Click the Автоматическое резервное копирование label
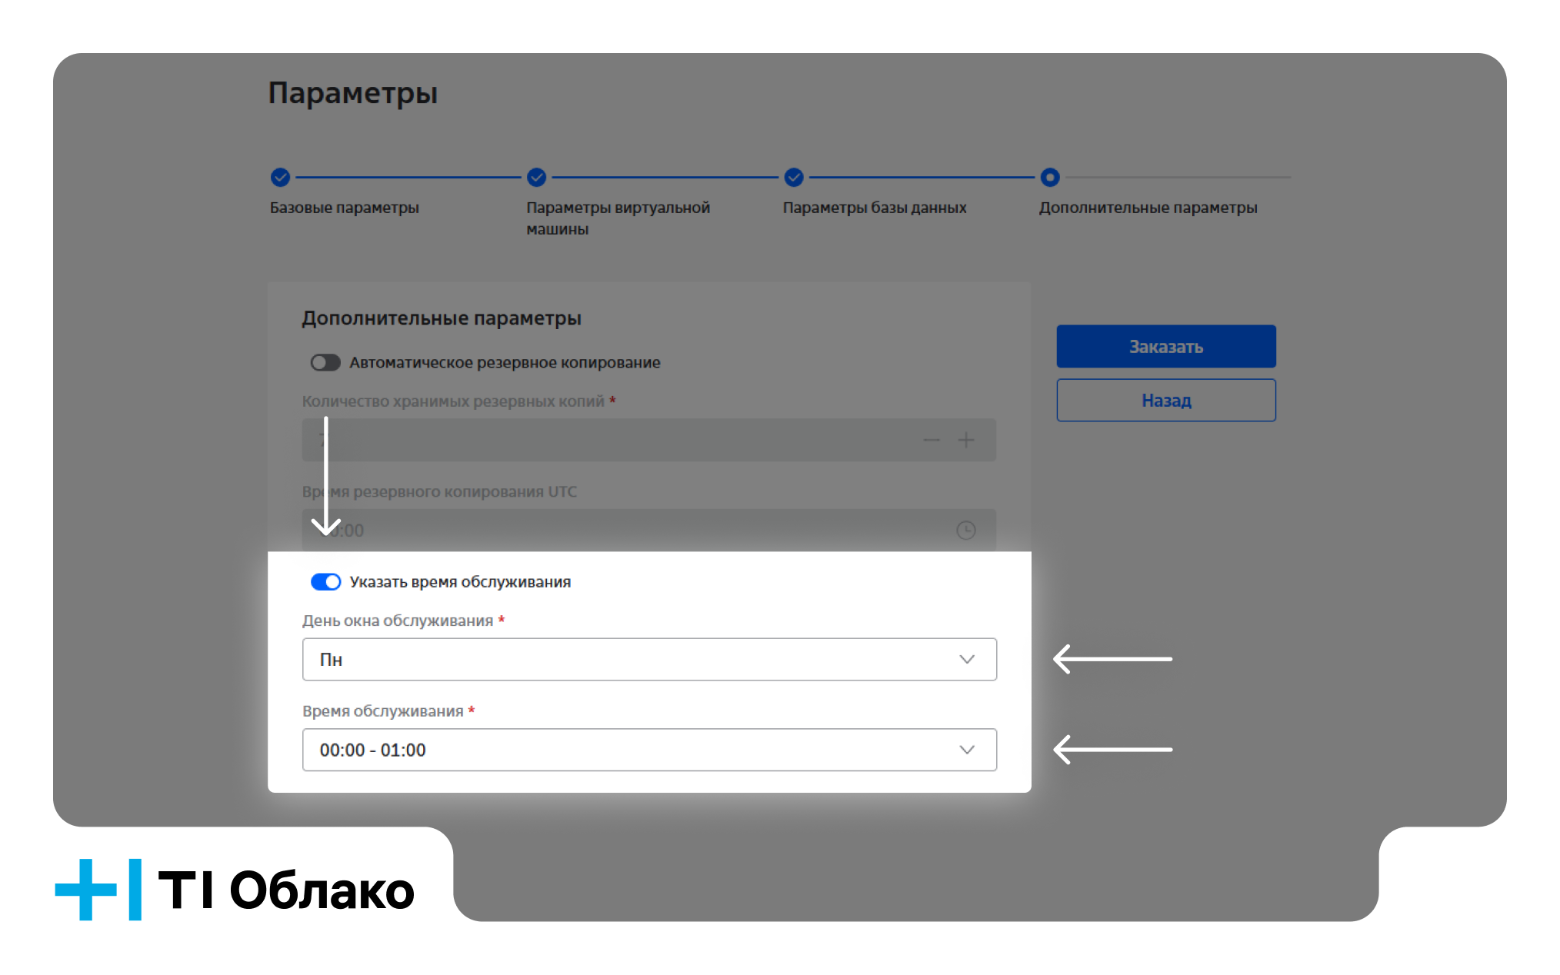The width and height of the screenshot is (1560, 975). [505, 362]
